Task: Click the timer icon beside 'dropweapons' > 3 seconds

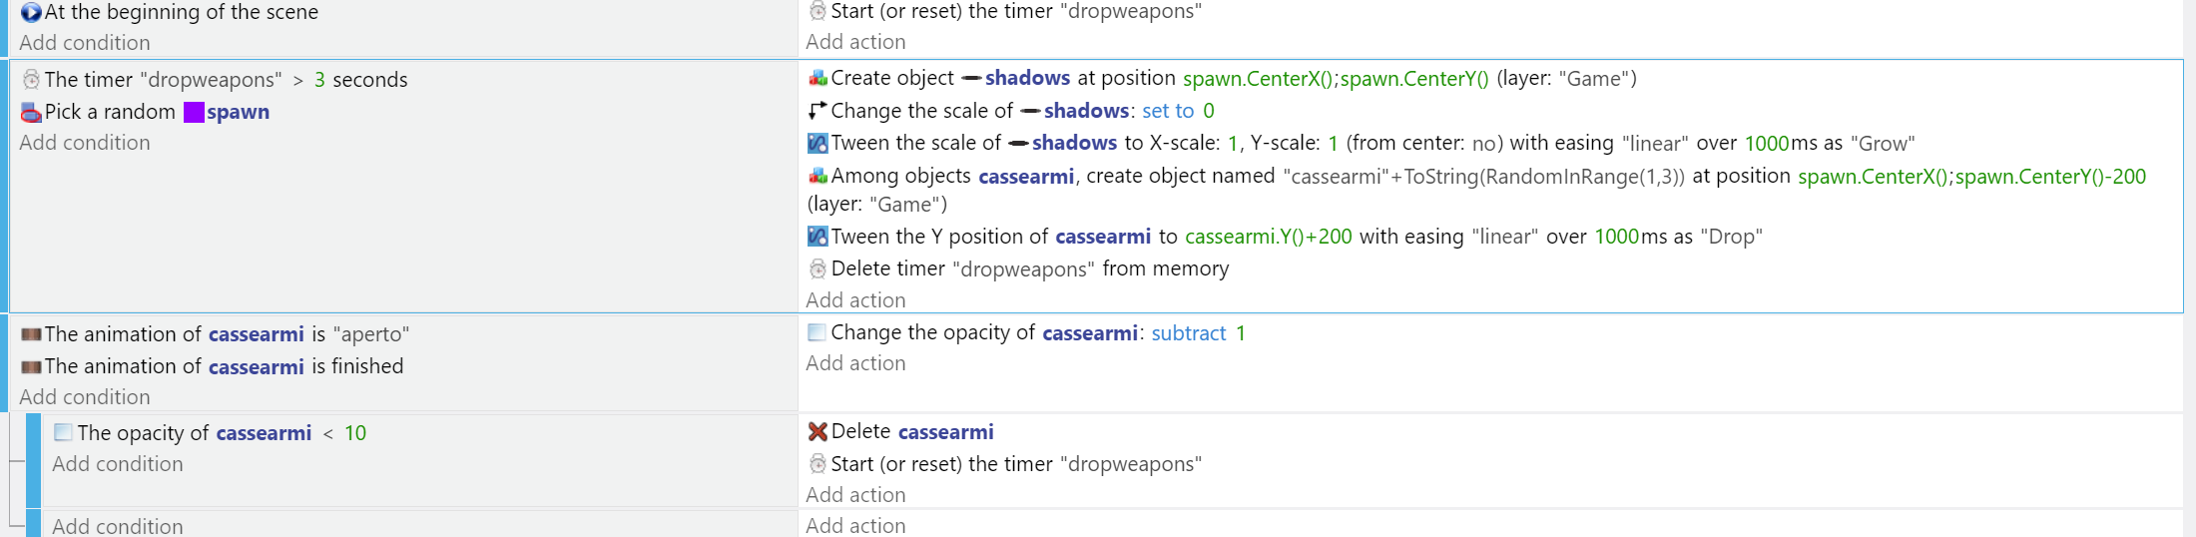Action: tap(31, 80)
